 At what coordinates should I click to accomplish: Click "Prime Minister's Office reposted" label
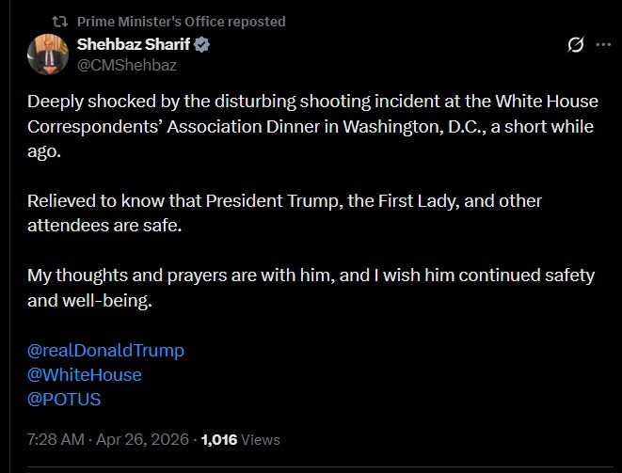[x=181, y=22]
